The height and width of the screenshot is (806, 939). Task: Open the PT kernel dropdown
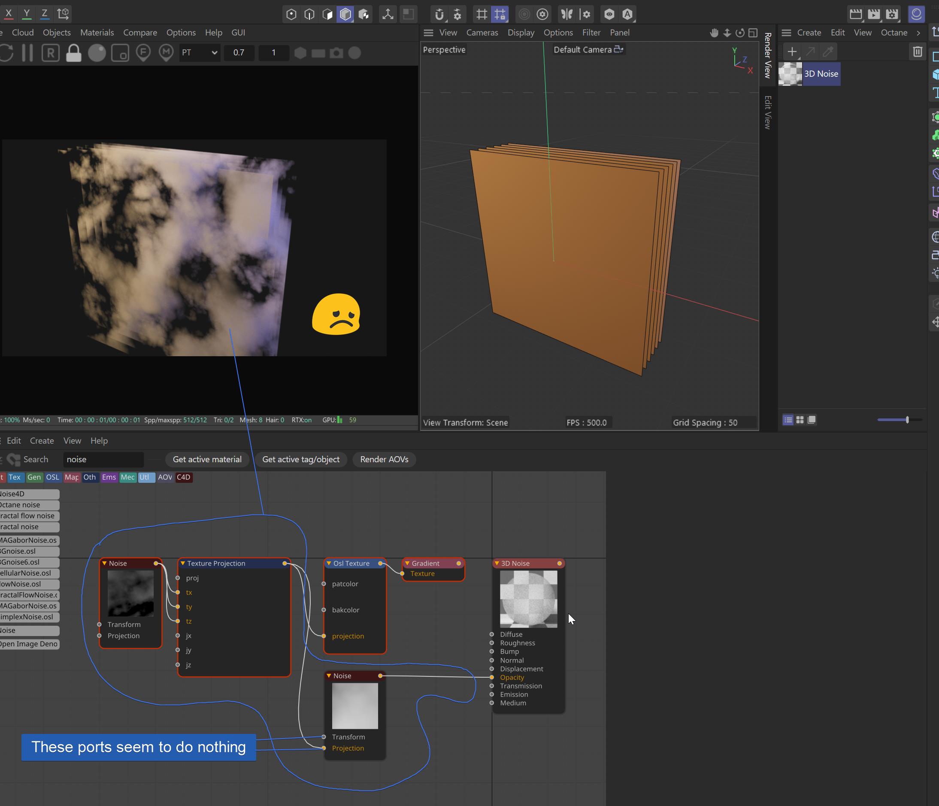click(200, 53)
